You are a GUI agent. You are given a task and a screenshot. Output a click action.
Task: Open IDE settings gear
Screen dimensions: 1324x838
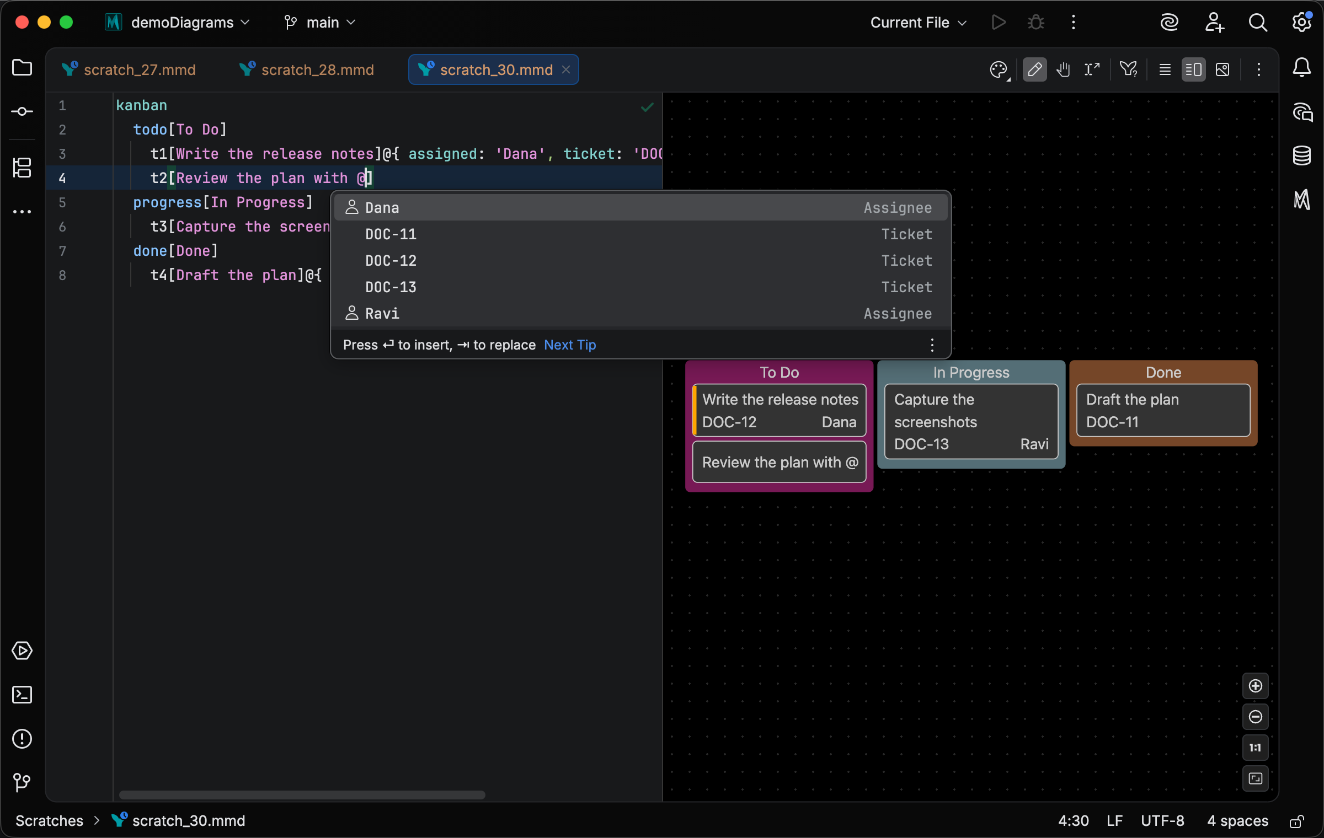point(1302,23)
